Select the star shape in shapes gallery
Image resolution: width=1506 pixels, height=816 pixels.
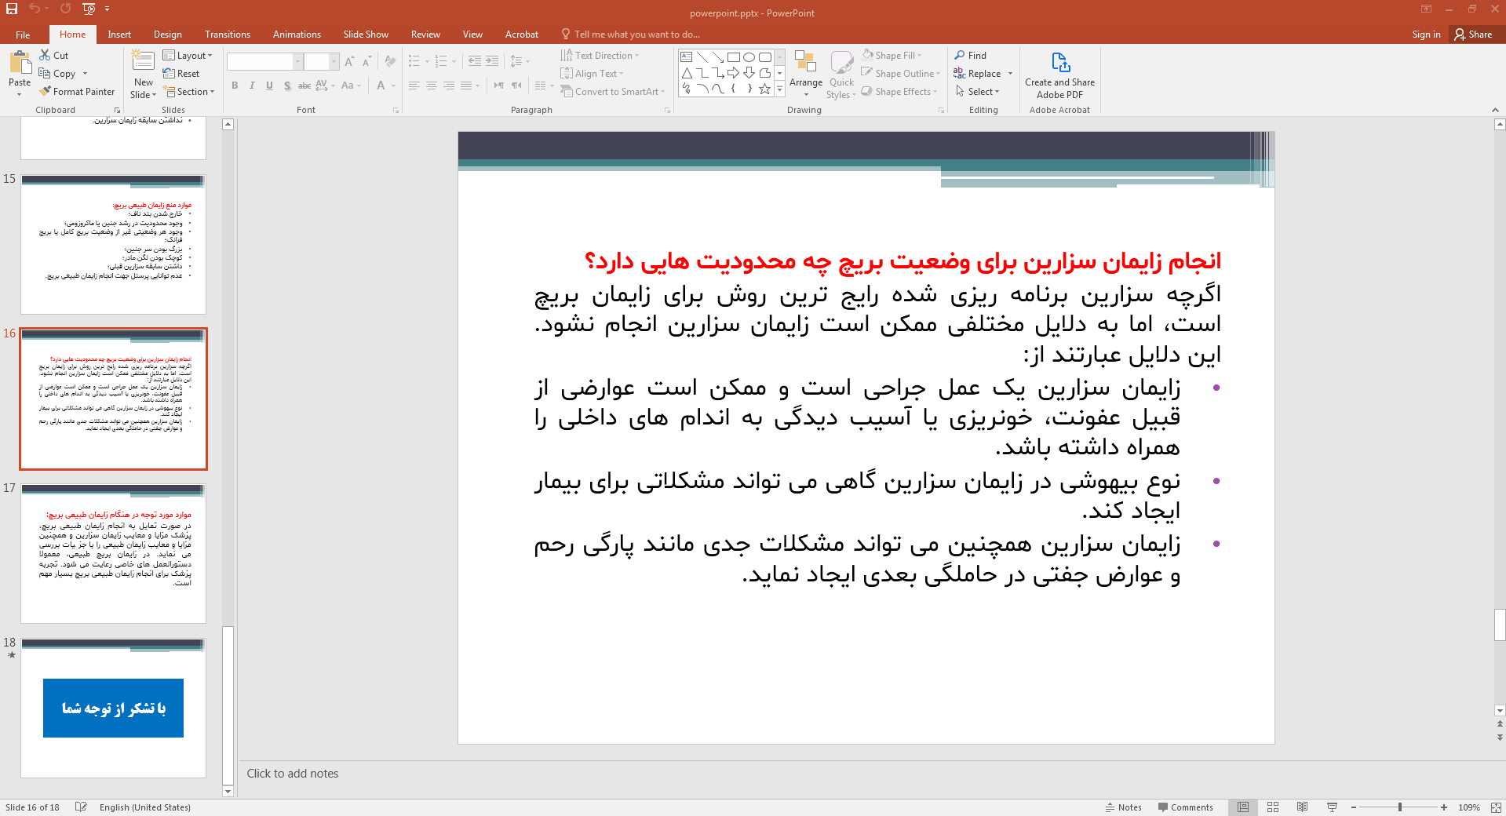764,89
